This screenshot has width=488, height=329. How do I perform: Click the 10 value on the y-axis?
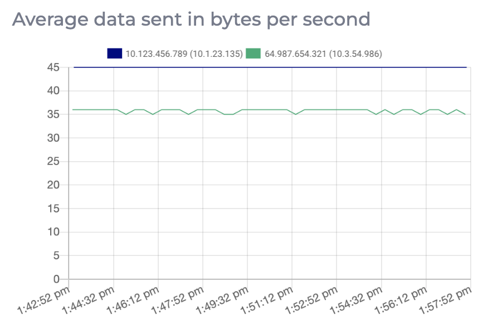[x=53, y=232]
